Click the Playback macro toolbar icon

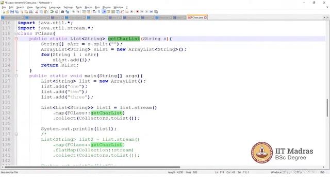point(146,11)
